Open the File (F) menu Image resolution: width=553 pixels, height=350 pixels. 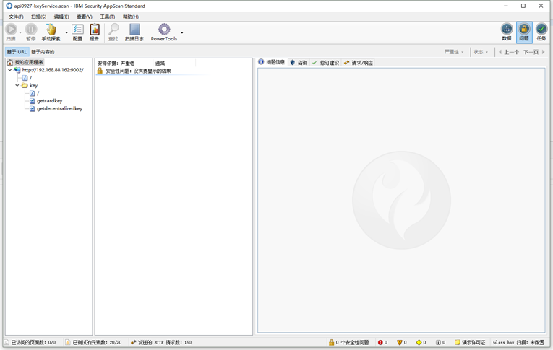point(16,17)
